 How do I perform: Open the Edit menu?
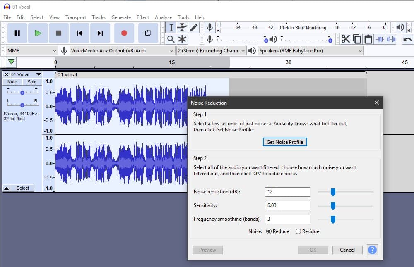pyautogui.click(x=21, y=17)
